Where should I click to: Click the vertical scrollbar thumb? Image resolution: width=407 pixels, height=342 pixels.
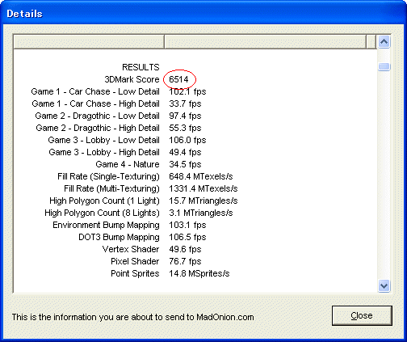pos(384,66)
